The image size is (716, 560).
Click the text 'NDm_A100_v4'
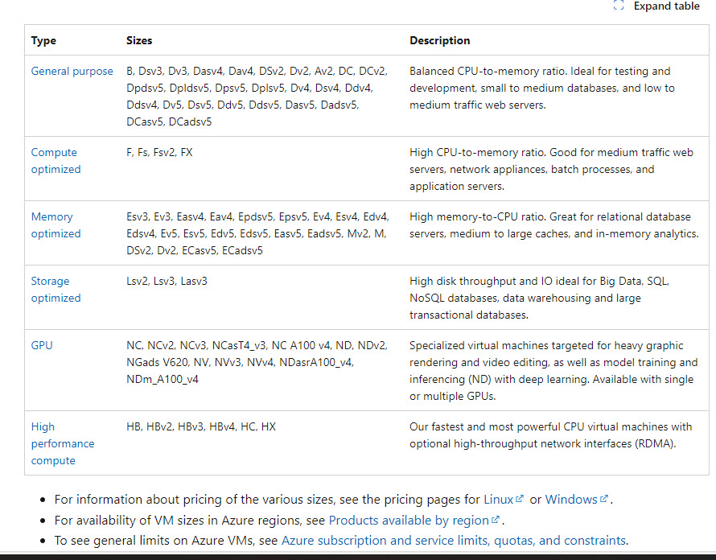[x=162, y=379]
